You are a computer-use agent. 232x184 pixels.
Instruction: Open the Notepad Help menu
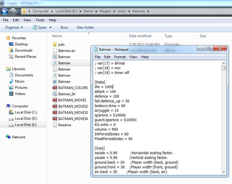[145, 57]
